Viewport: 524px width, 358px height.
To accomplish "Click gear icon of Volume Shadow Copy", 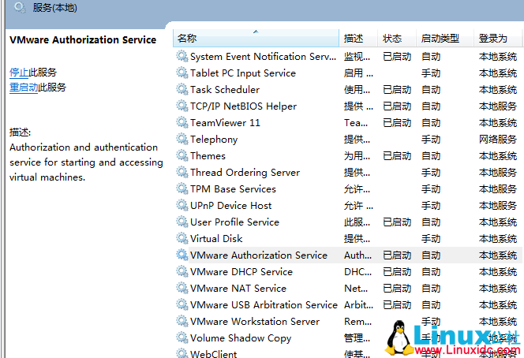I will [182, 338].
